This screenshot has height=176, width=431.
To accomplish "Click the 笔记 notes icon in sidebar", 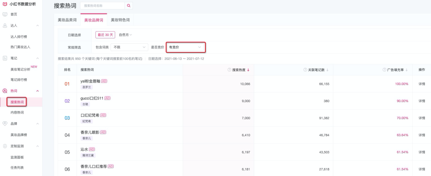I will [x=5, y=58].
